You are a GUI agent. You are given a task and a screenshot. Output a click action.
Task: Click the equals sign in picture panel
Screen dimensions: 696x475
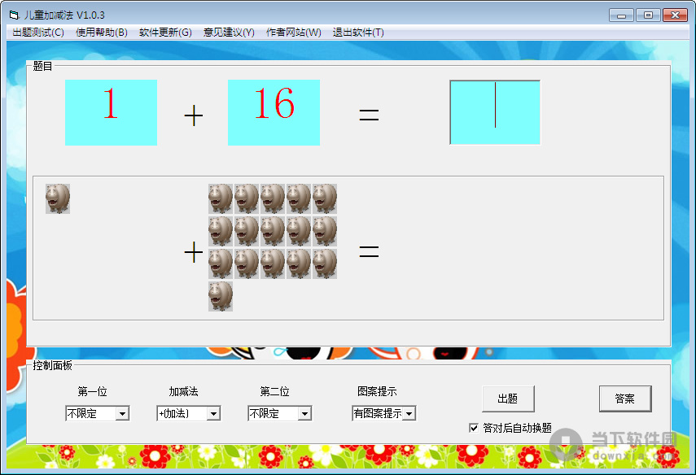369,253
